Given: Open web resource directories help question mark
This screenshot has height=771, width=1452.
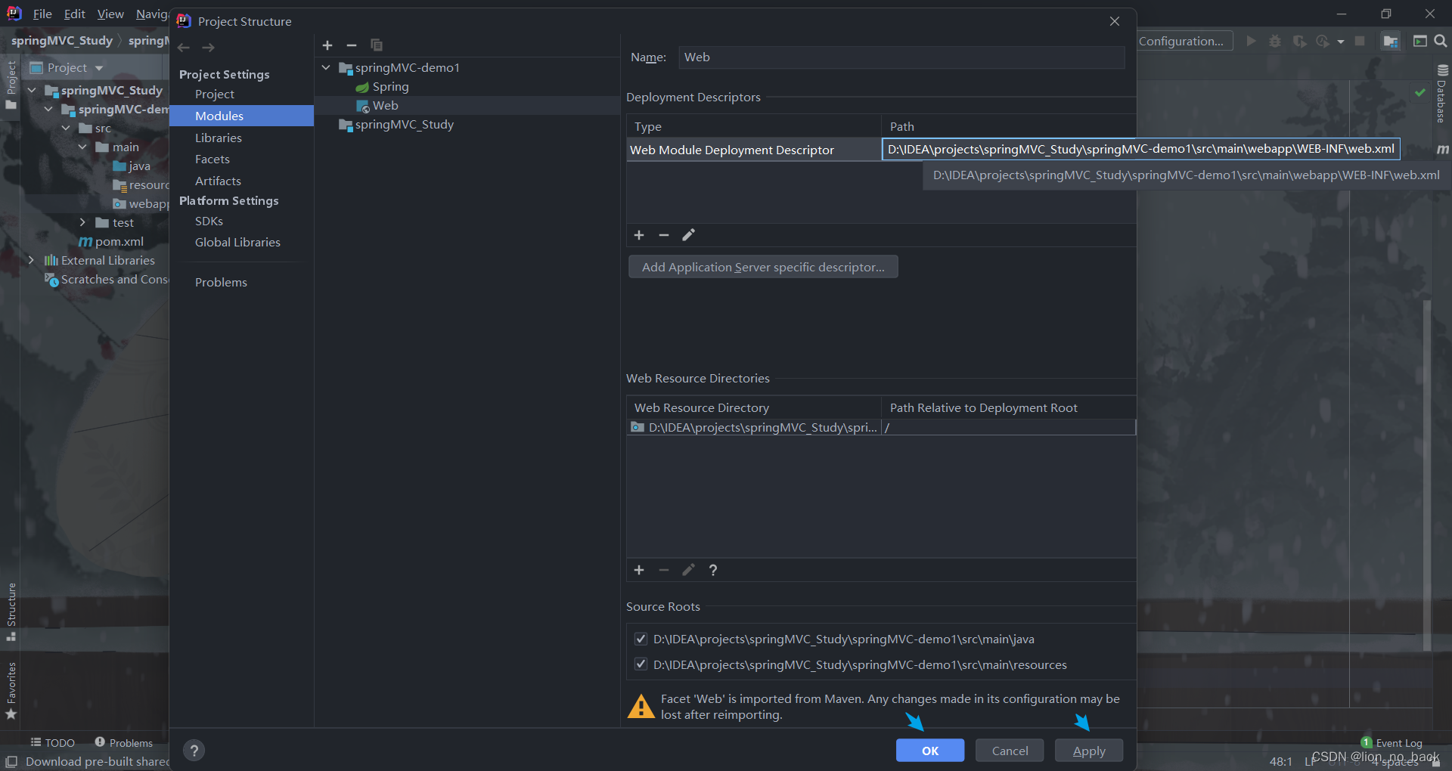Looking at the screenshot, I should 713,570.
